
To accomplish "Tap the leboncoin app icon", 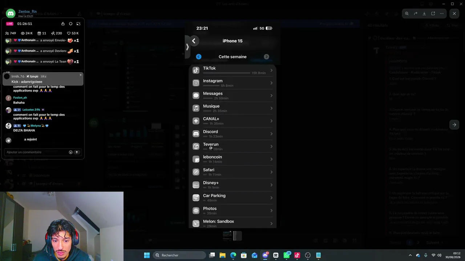I will pos(196,159).
